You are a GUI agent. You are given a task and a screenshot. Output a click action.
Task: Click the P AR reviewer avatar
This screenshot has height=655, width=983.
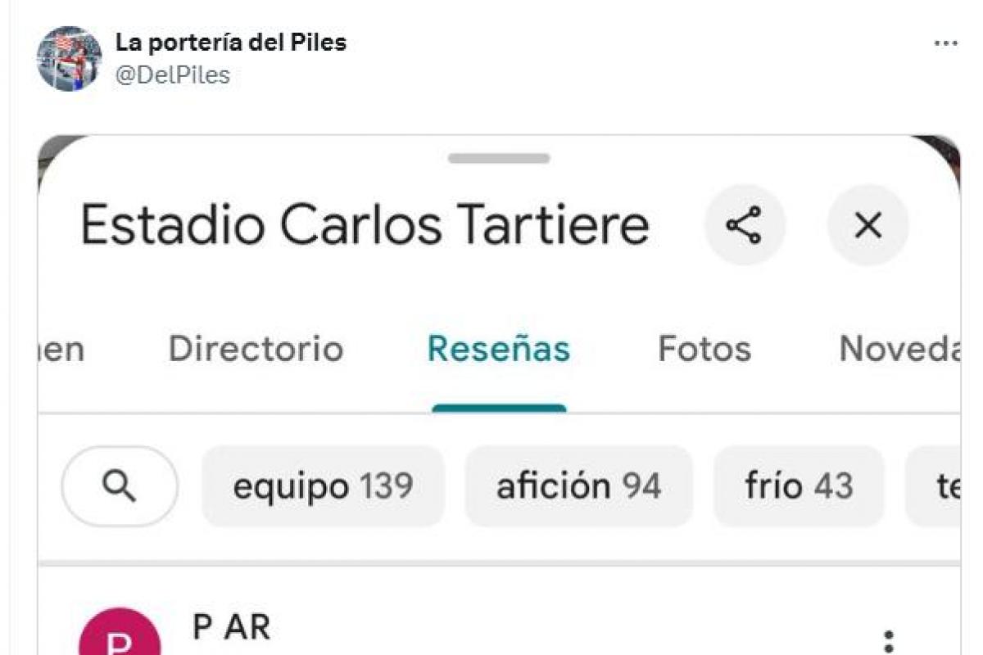[120, 639]
